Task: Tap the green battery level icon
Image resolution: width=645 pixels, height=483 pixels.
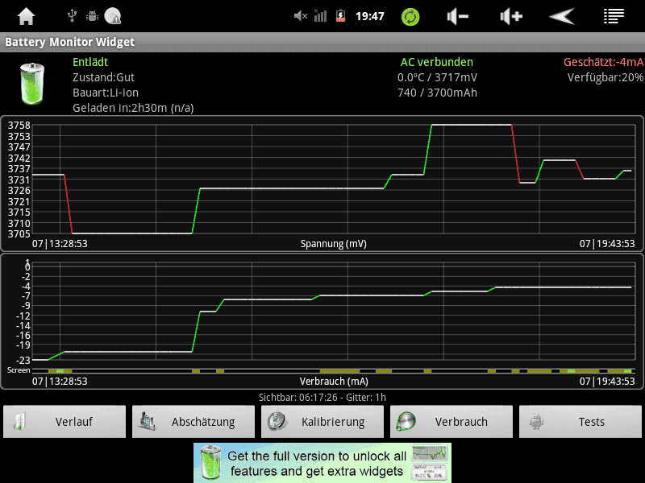Action: 32,84
